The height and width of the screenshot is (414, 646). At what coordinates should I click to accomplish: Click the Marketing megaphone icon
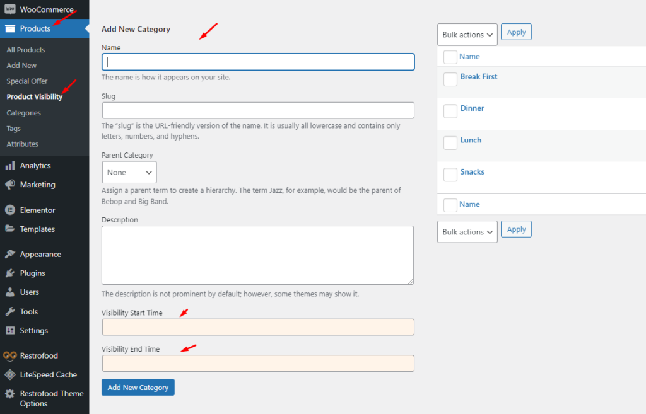tap(9, 185)
